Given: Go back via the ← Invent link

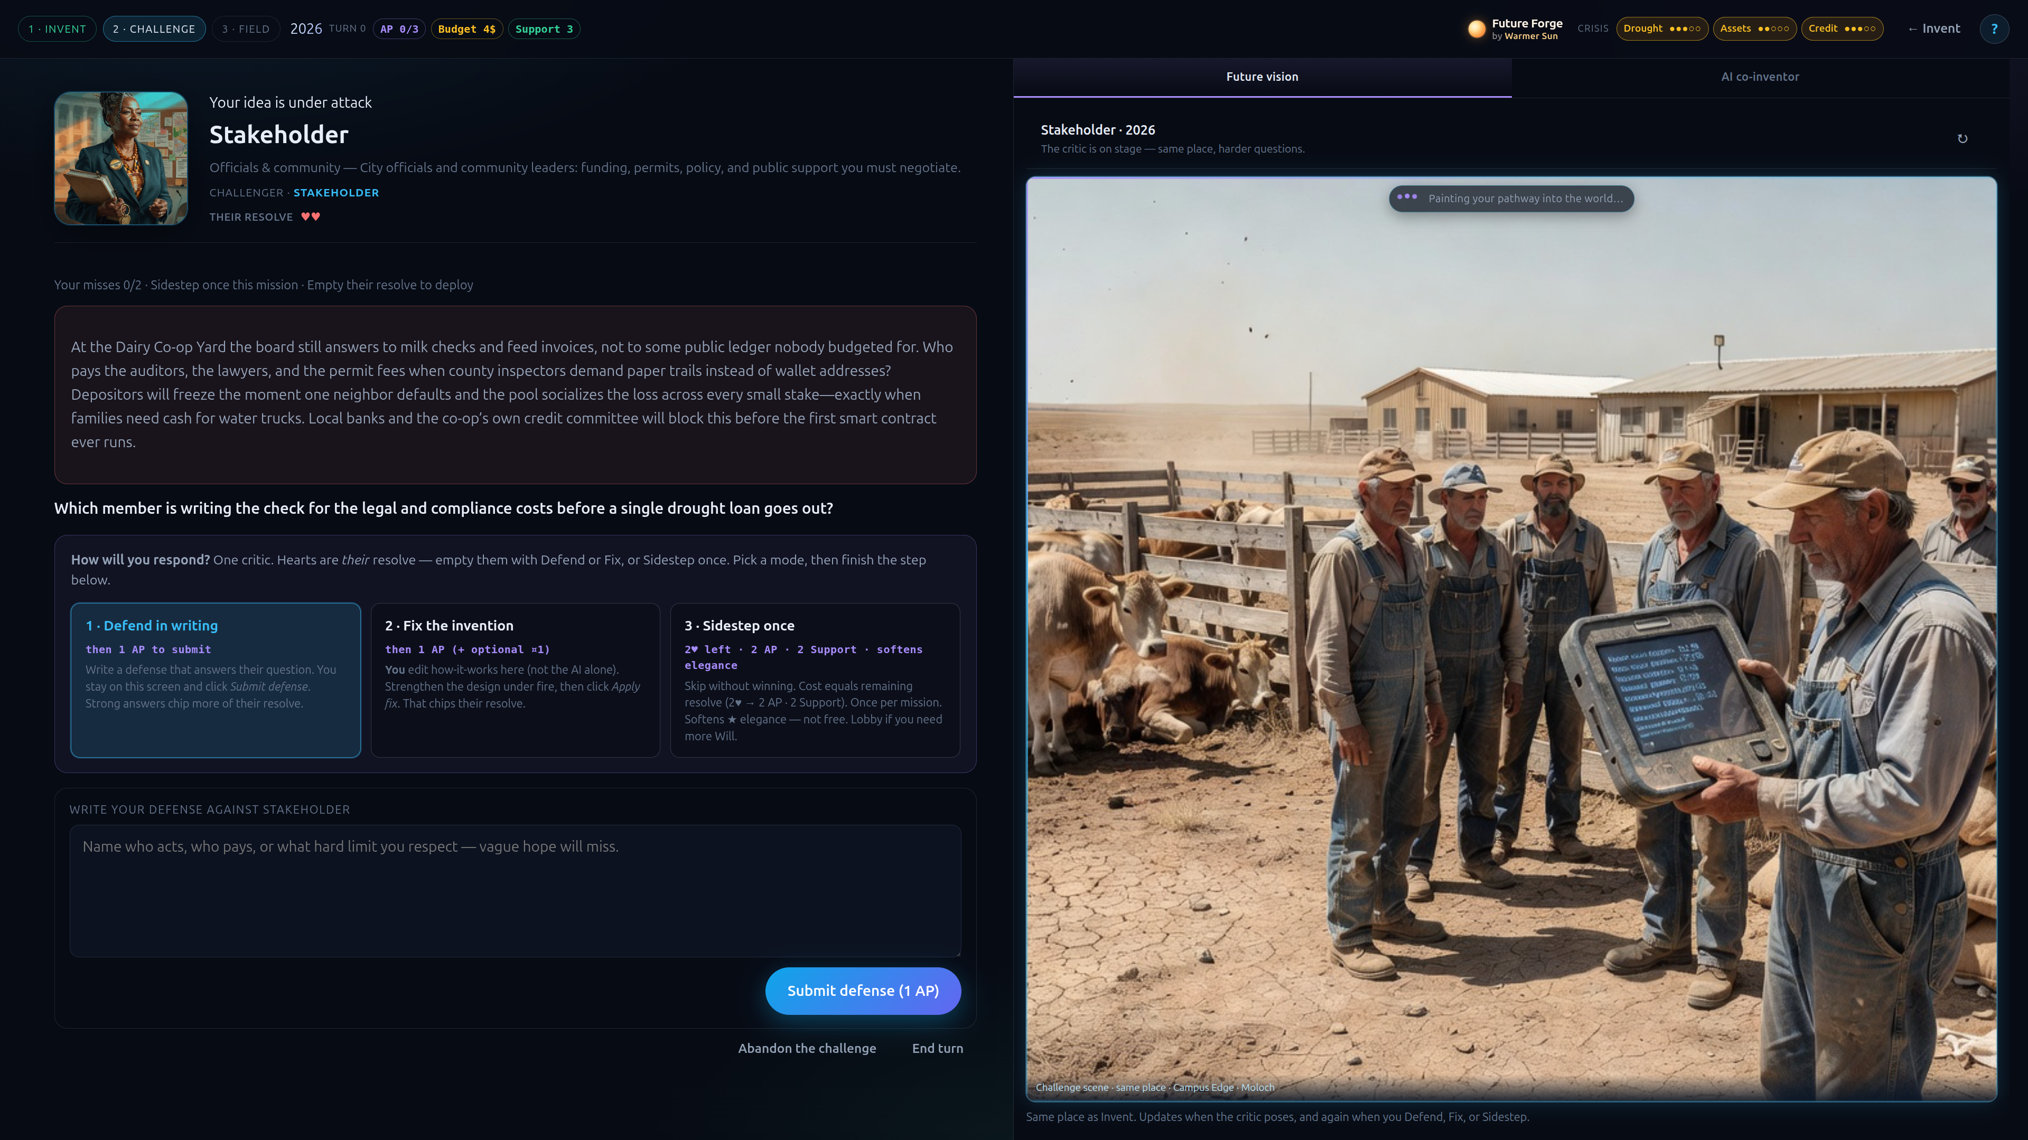Looking at the screenshot, I should [1933, 29].
